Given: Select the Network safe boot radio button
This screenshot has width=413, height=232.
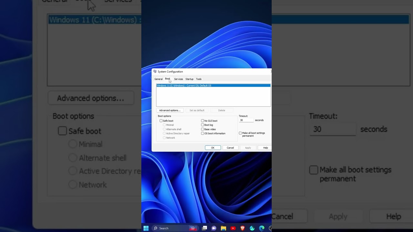Looking at the screenshot, I should [x=164, y=138].
